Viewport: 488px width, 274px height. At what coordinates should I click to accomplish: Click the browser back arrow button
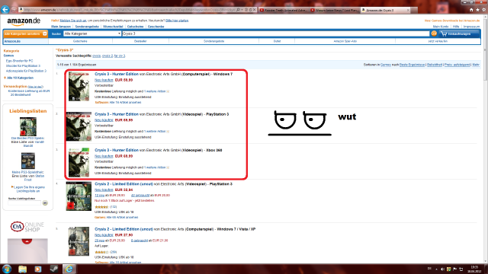pos(5,10)
